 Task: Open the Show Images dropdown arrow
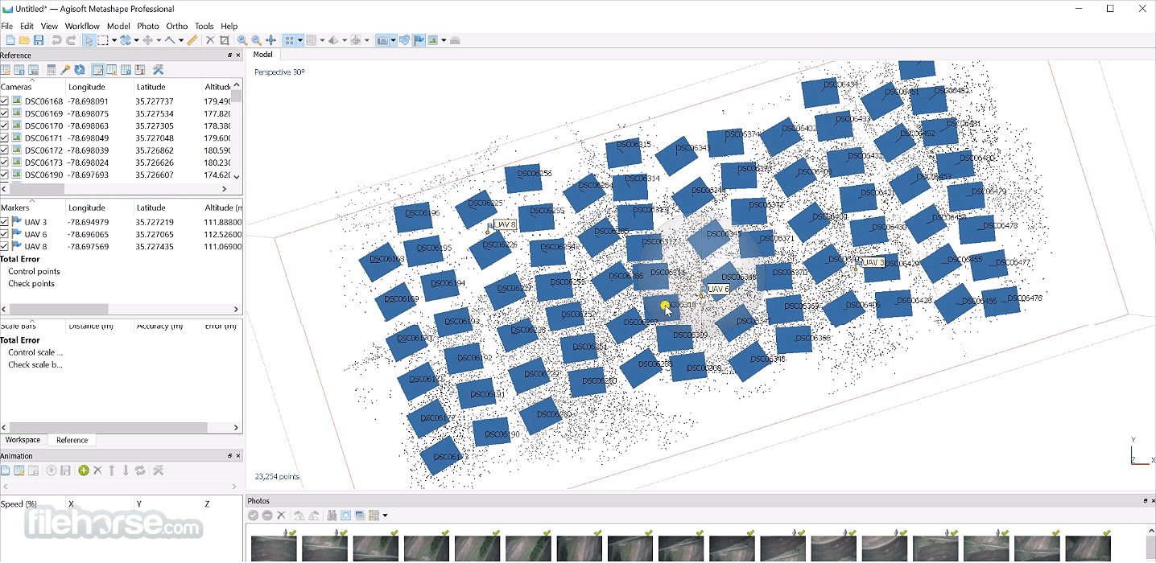(x=443, y=40)
